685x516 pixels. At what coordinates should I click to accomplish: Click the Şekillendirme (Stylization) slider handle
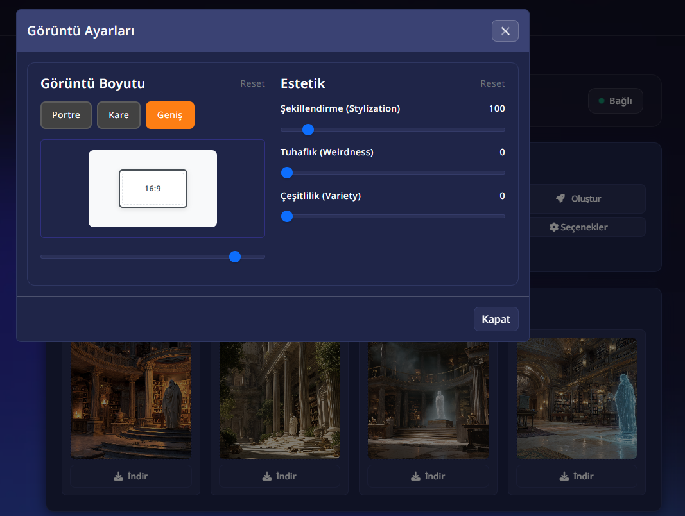tap(308, 130)
